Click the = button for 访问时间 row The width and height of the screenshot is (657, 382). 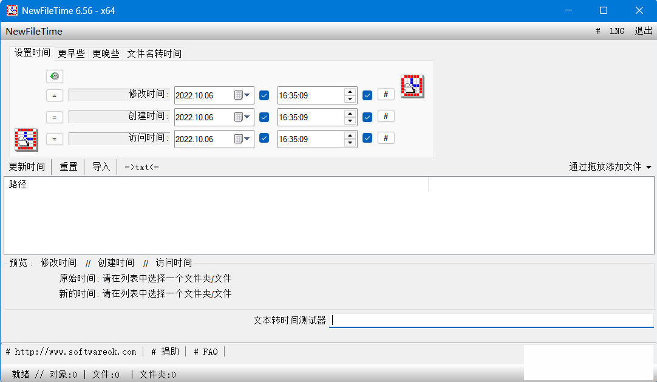coord(55,139)
